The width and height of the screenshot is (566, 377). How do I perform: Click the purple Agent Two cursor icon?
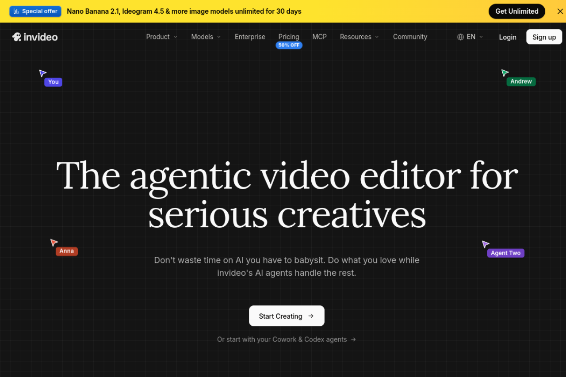pyautogui.click(x=485, y=244)
